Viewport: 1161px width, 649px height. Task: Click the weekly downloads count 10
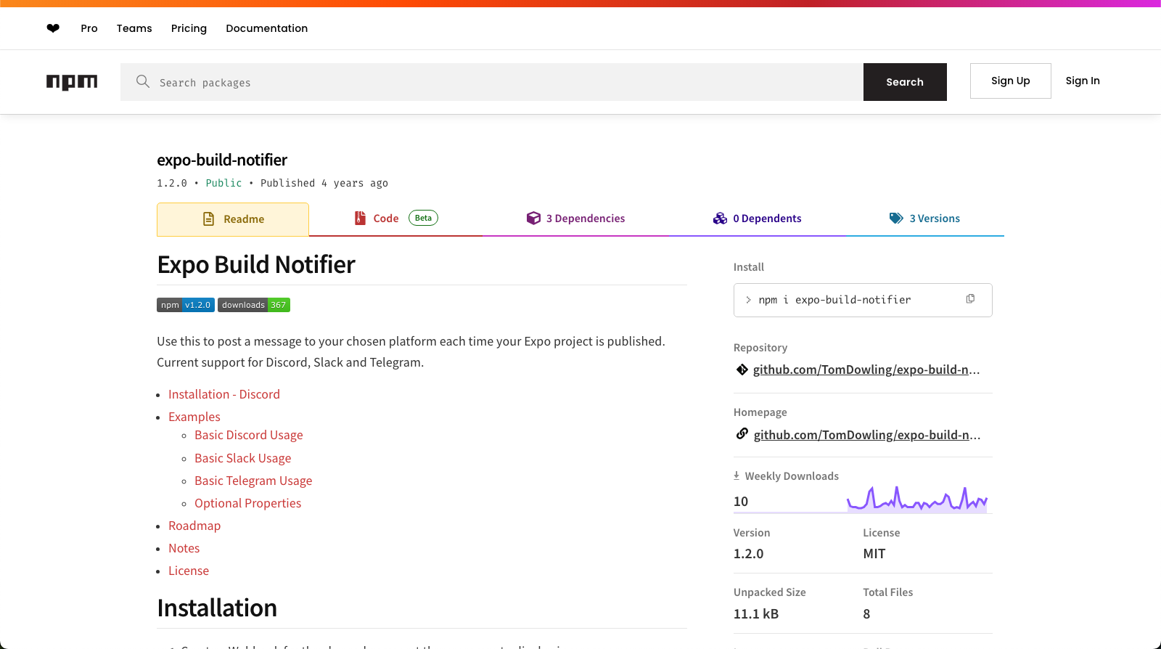tap(741, 501)
